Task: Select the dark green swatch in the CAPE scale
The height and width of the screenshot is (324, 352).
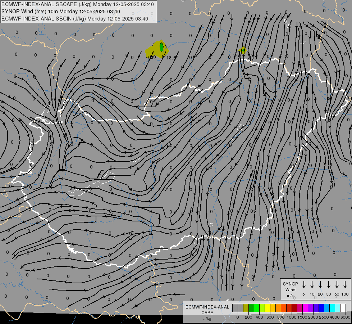Action: [251, 308]
